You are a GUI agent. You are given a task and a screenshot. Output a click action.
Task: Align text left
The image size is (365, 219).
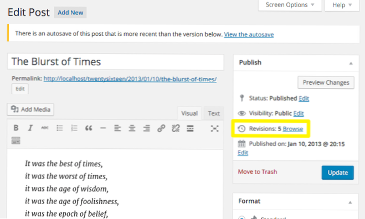[x=117, y=128]
